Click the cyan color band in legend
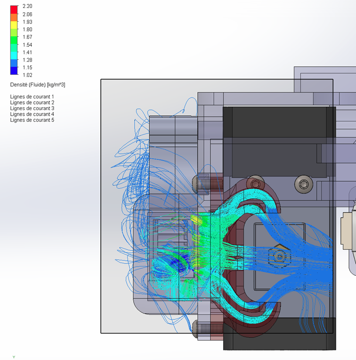Viewport: 356px width, 360px height. pos(14,56)
